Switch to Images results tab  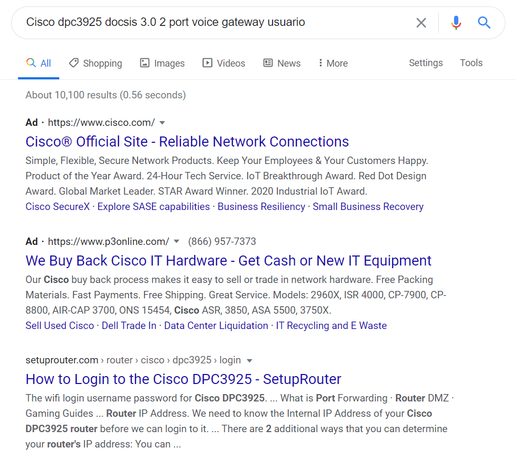tap(162, 63)
